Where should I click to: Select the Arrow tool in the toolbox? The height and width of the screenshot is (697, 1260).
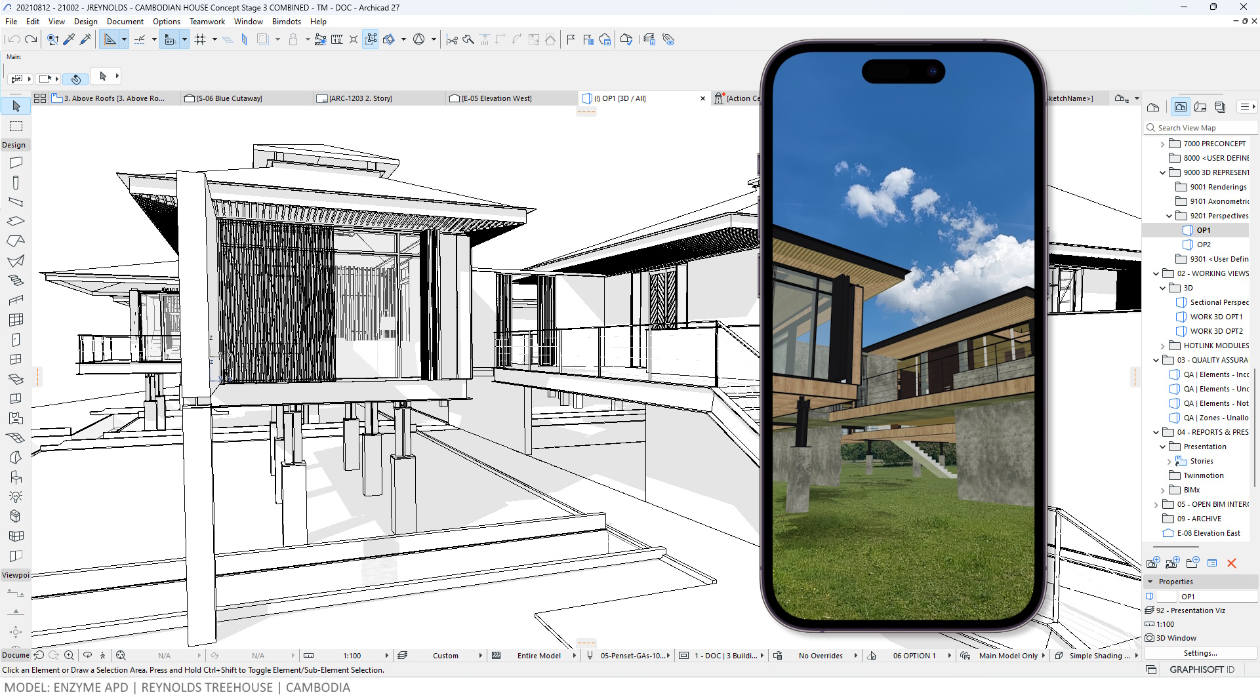[16, 106]
